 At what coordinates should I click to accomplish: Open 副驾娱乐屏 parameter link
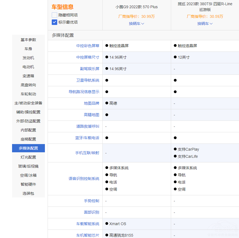90,69
